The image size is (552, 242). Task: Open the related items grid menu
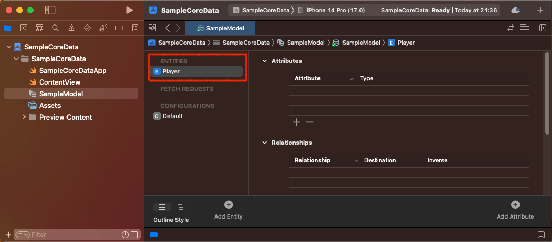(x=153, y=28)
